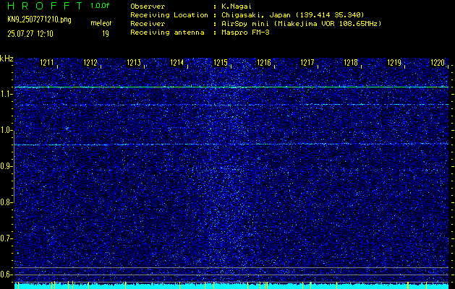Click time marker 1220

point(438,62)
